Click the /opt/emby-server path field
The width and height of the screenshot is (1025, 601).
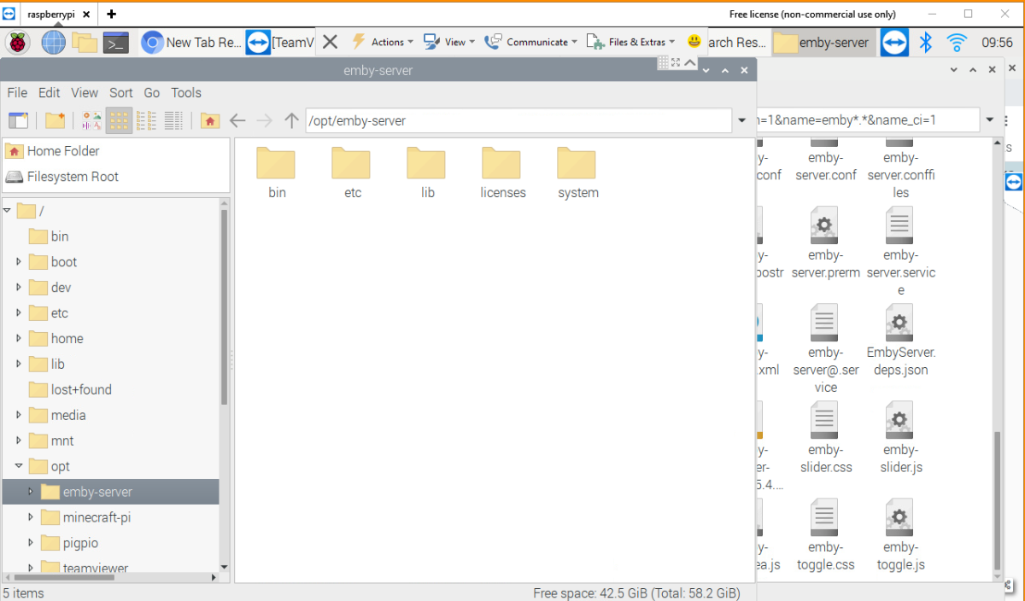tap(518, 121)
